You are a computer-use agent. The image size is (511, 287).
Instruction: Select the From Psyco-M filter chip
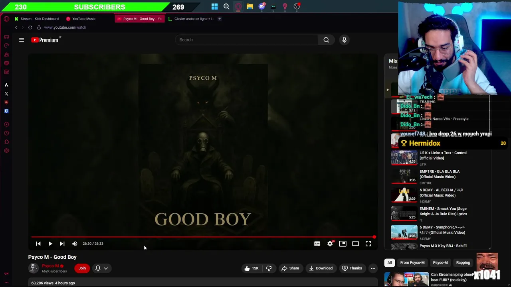pos(412,263)
